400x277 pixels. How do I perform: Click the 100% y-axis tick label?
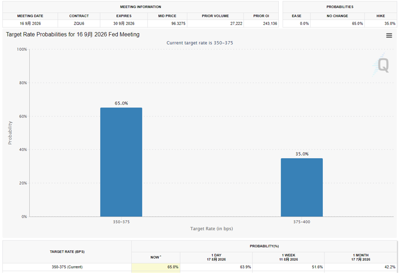(x=22, y=49)
